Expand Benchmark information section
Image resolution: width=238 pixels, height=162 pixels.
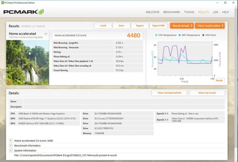click(x=11, y=145)
